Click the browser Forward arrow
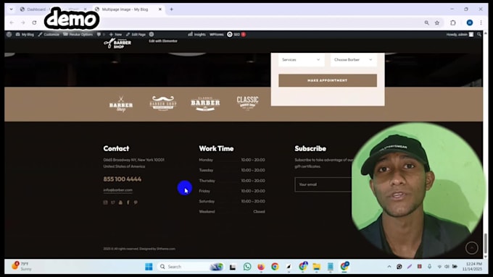Viewport: 493px width, 277px height. [x=23, y=22]
